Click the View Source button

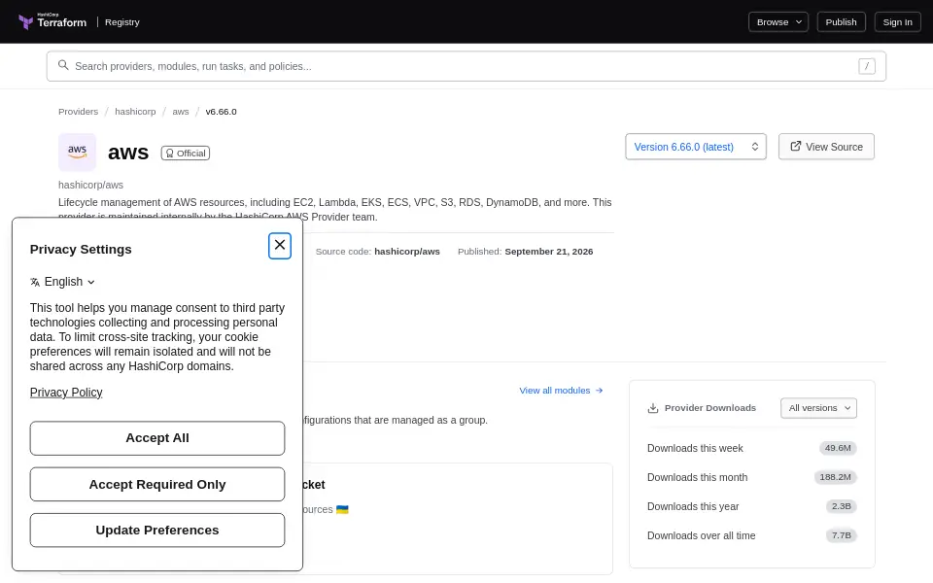tap(826, 147)
